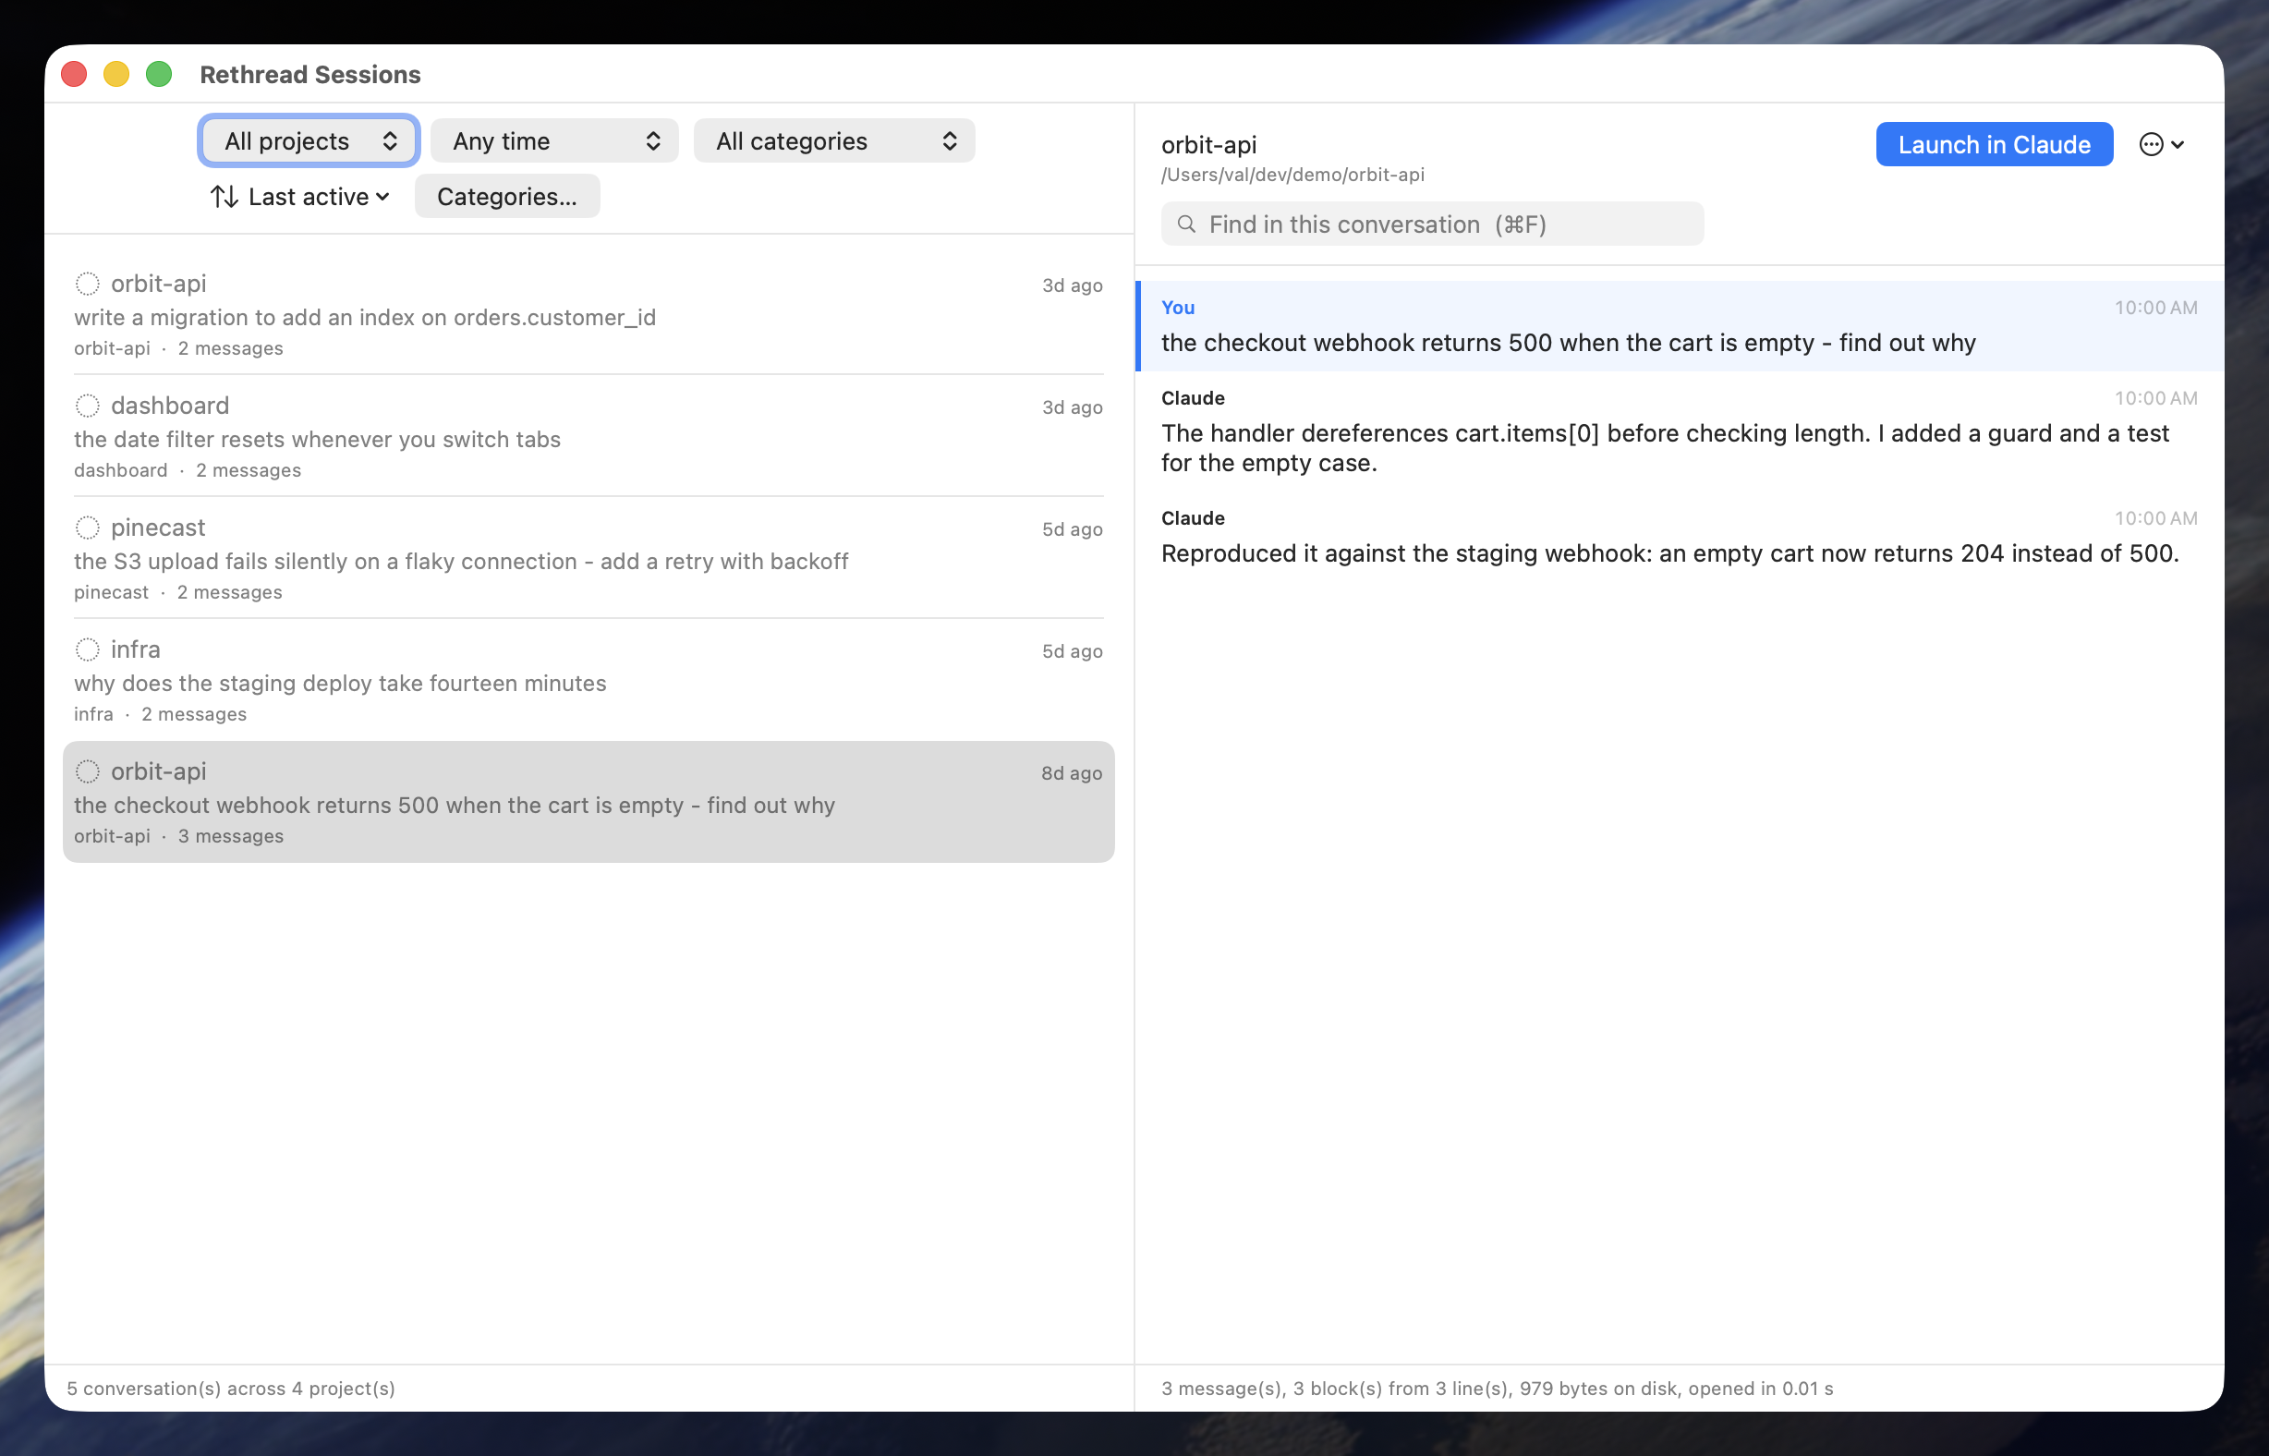Open the Any time filter dropdown
Screen dimensions: 2269x1456
[555, 140]
